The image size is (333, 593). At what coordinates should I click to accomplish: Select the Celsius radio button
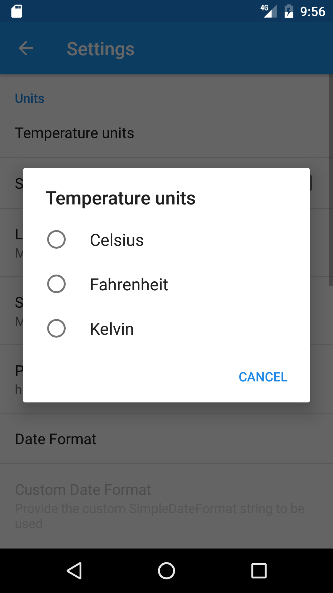click(x=56, y=239)
